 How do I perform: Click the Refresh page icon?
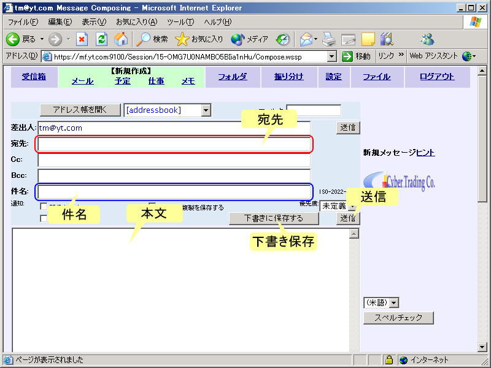101,39
